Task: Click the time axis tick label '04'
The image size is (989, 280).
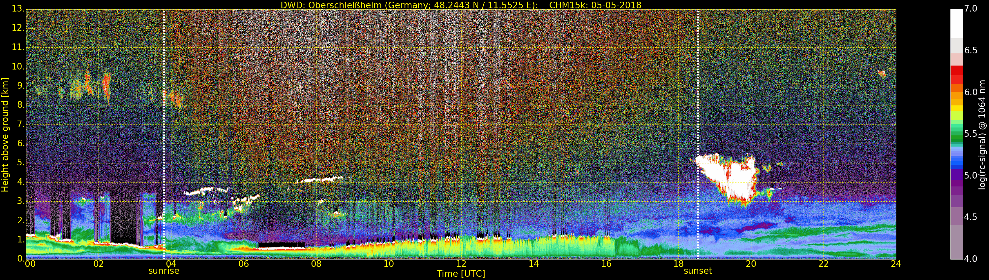Action: click(171, 264)
